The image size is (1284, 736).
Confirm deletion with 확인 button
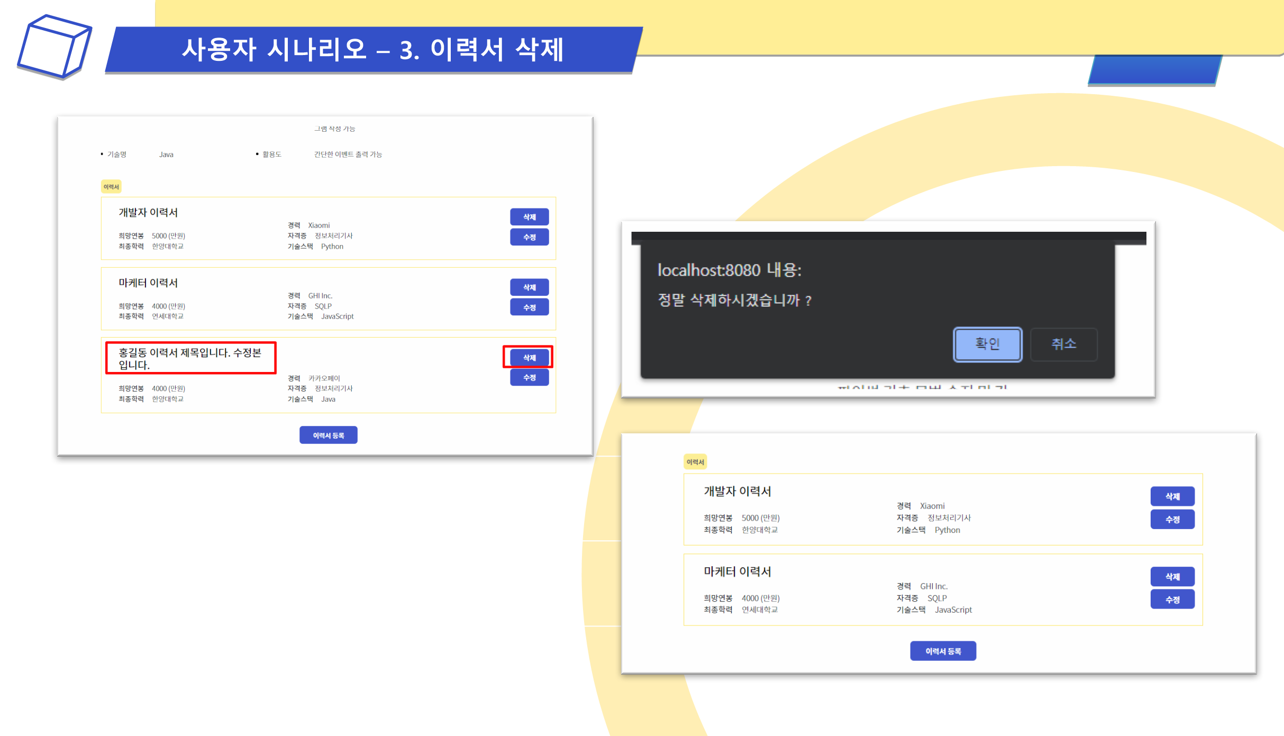[x=987, y=344]
